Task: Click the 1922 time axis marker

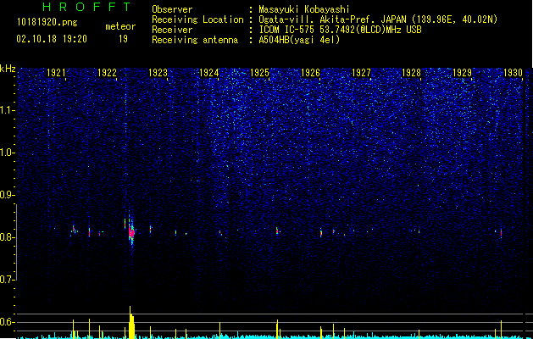Action: point(107,72)
